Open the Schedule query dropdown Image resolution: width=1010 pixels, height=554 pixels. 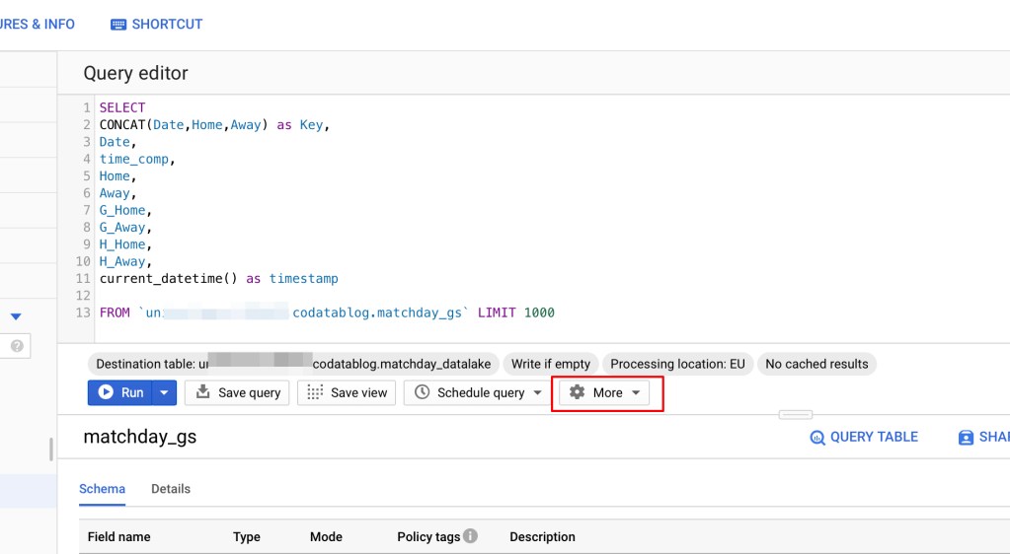(477, 392)
